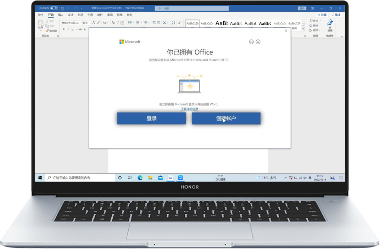Click the Numbering list icon

(138, 23)
